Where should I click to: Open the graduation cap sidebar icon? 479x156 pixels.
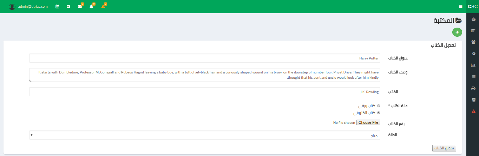tap(473, 30)
